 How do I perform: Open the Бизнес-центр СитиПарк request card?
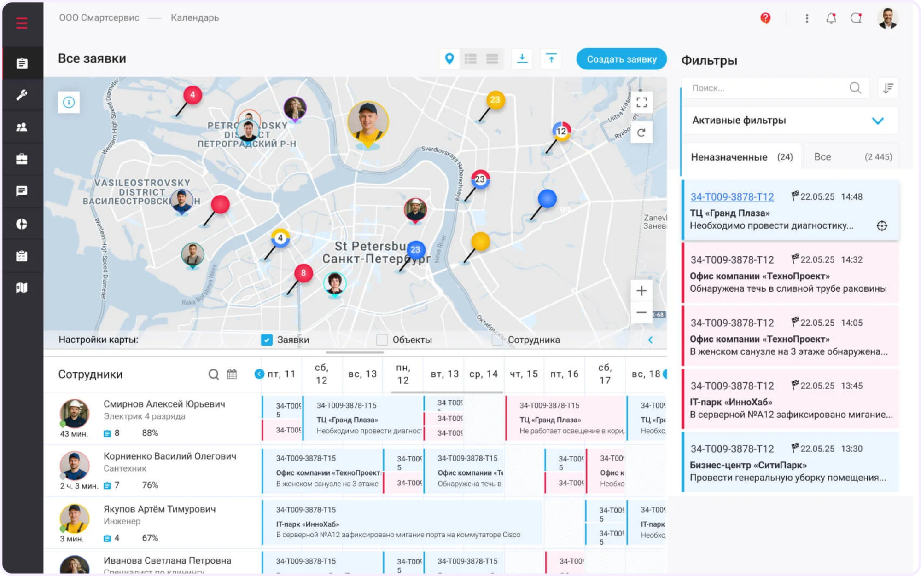click(x=790, y=462)
